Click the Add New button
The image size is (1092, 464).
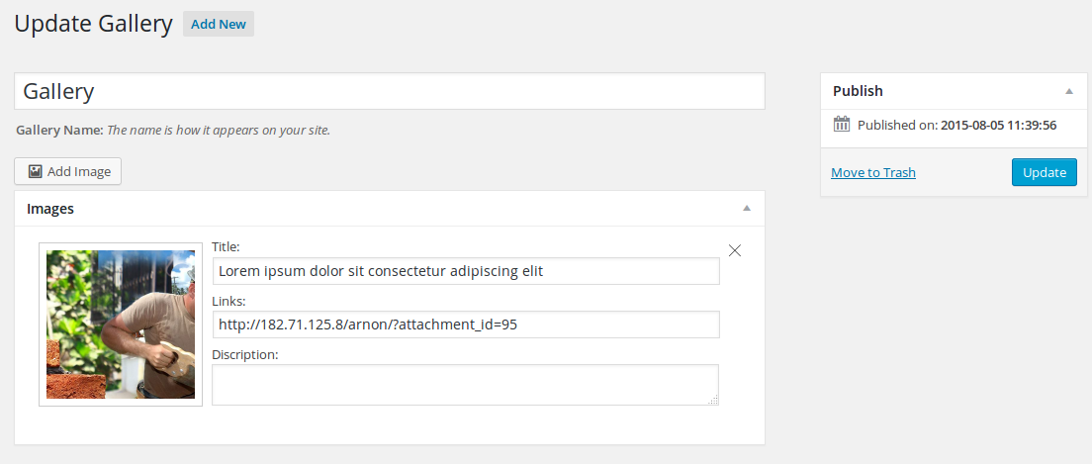coord(219,25)
